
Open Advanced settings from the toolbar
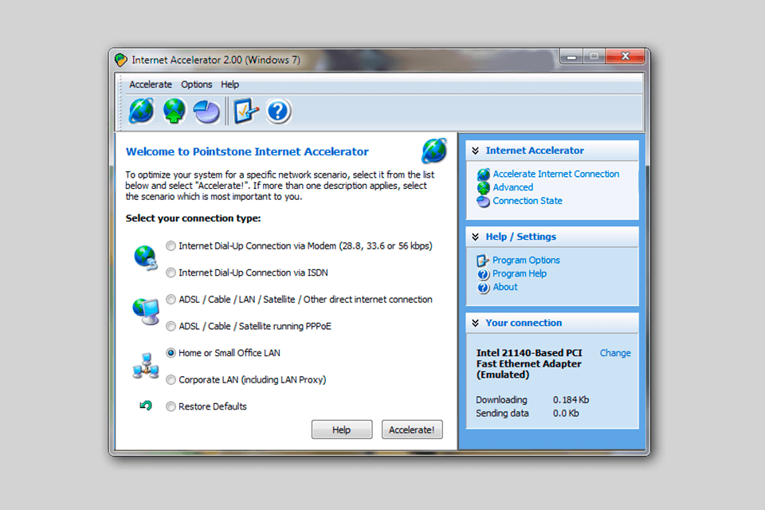pos(174,111)
